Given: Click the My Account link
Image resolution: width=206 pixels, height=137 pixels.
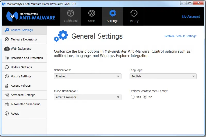Looking at the screenshot, I should point(191,17).
